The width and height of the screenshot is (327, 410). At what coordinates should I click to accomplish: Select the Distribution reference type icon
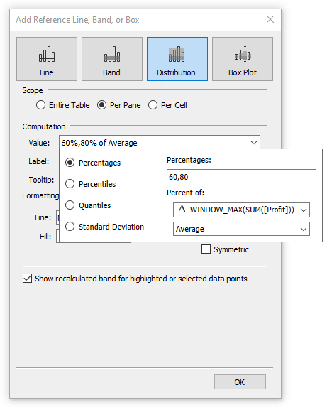pyautogui.click(x=177, y=59)
